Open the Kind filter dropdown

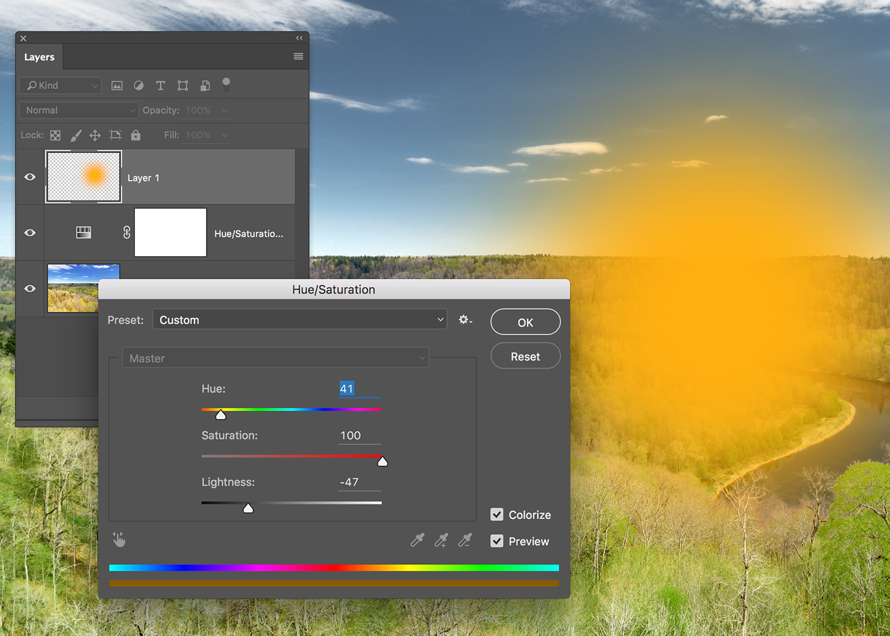click(x=60, y=85)
